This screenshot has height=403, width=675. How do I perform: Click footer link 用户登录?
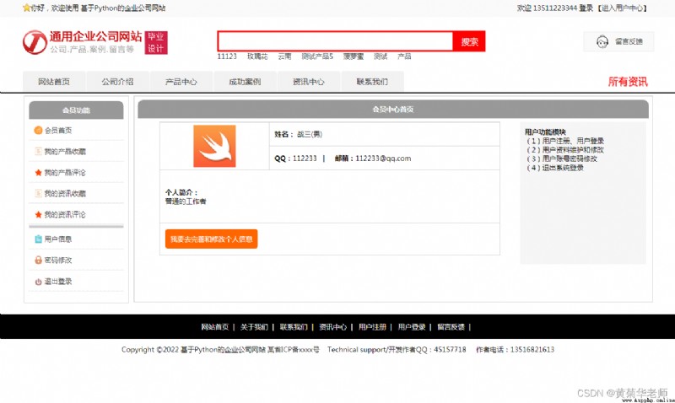coord(412,327)
